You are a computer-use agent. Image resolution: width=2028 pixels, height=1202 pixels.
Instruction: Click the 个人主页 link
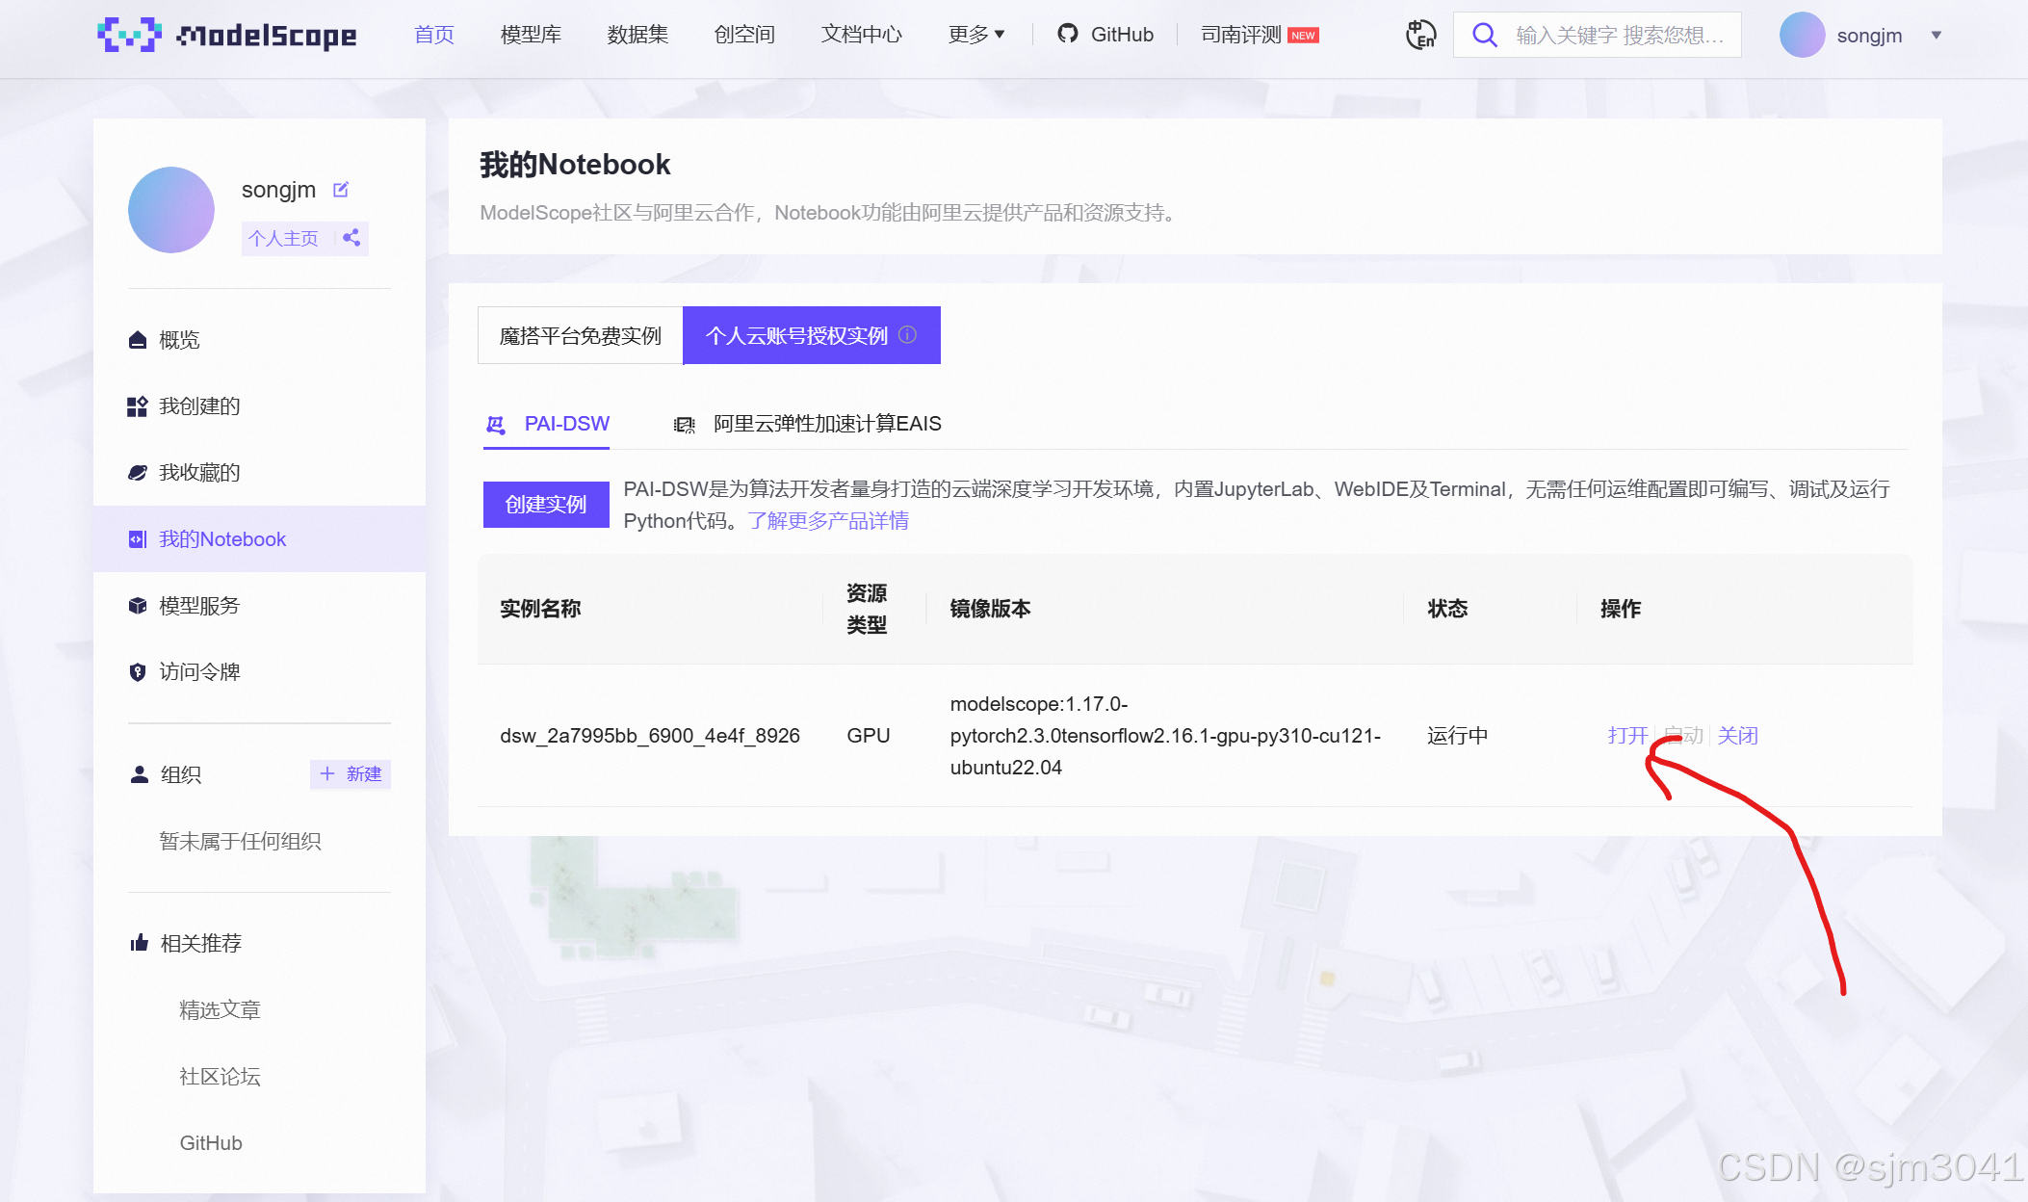pyautogui.click(x=283, y=238)
